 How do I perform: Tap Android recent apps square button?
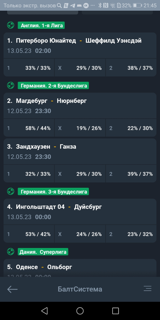115,311
